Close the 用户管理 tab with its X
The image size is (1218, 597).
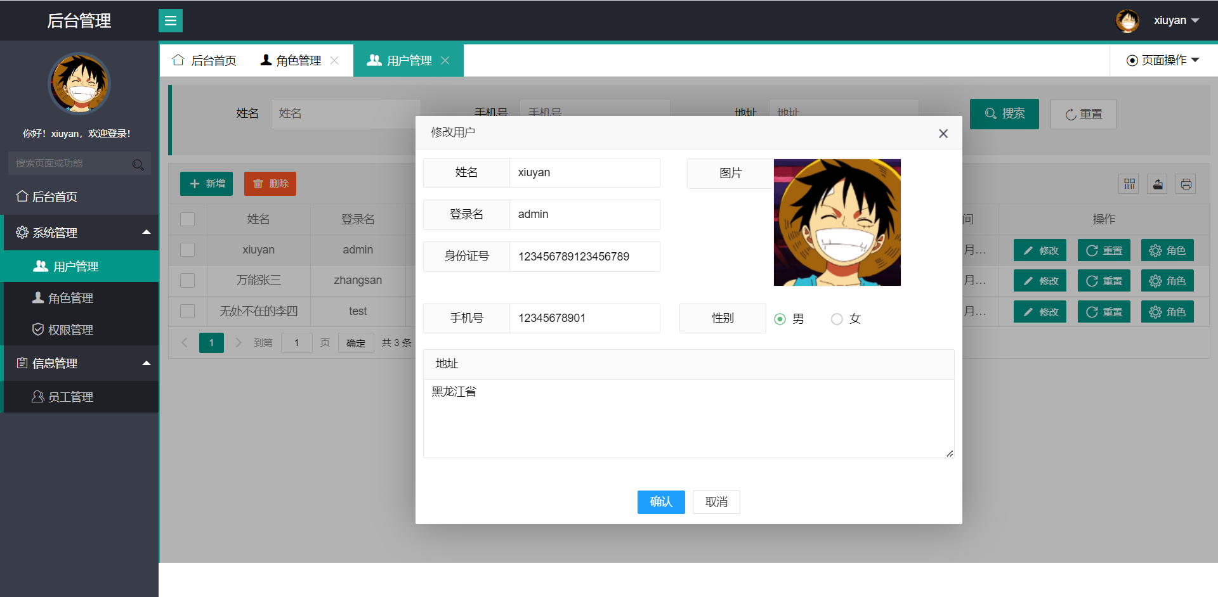(x=445, y=60)
